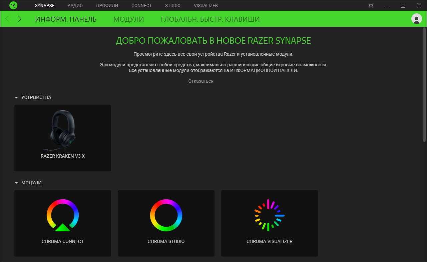This screenshot has height=262, width=427.
Task: Go to the VISUALIZER top tab
Action: pos(205,6)
